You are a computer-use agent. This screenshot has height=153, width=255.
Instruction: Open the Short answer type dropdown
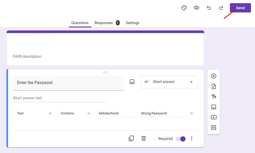[169, 82]
